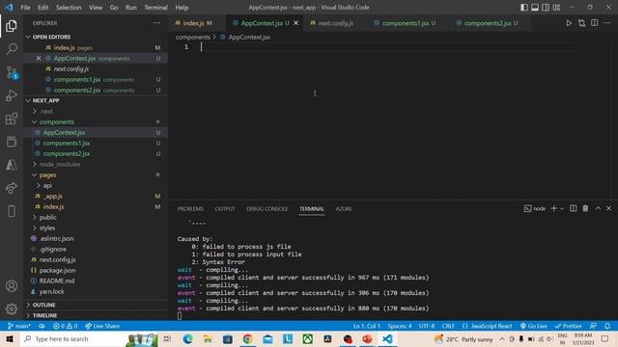Open the Selection menu
618x347 pixels.
click(x=69, y=8)
